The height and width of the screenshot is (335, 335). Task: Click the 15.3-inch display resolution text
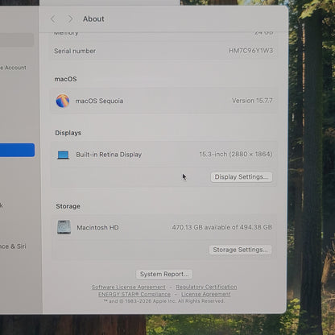click(x=236, y=155)
